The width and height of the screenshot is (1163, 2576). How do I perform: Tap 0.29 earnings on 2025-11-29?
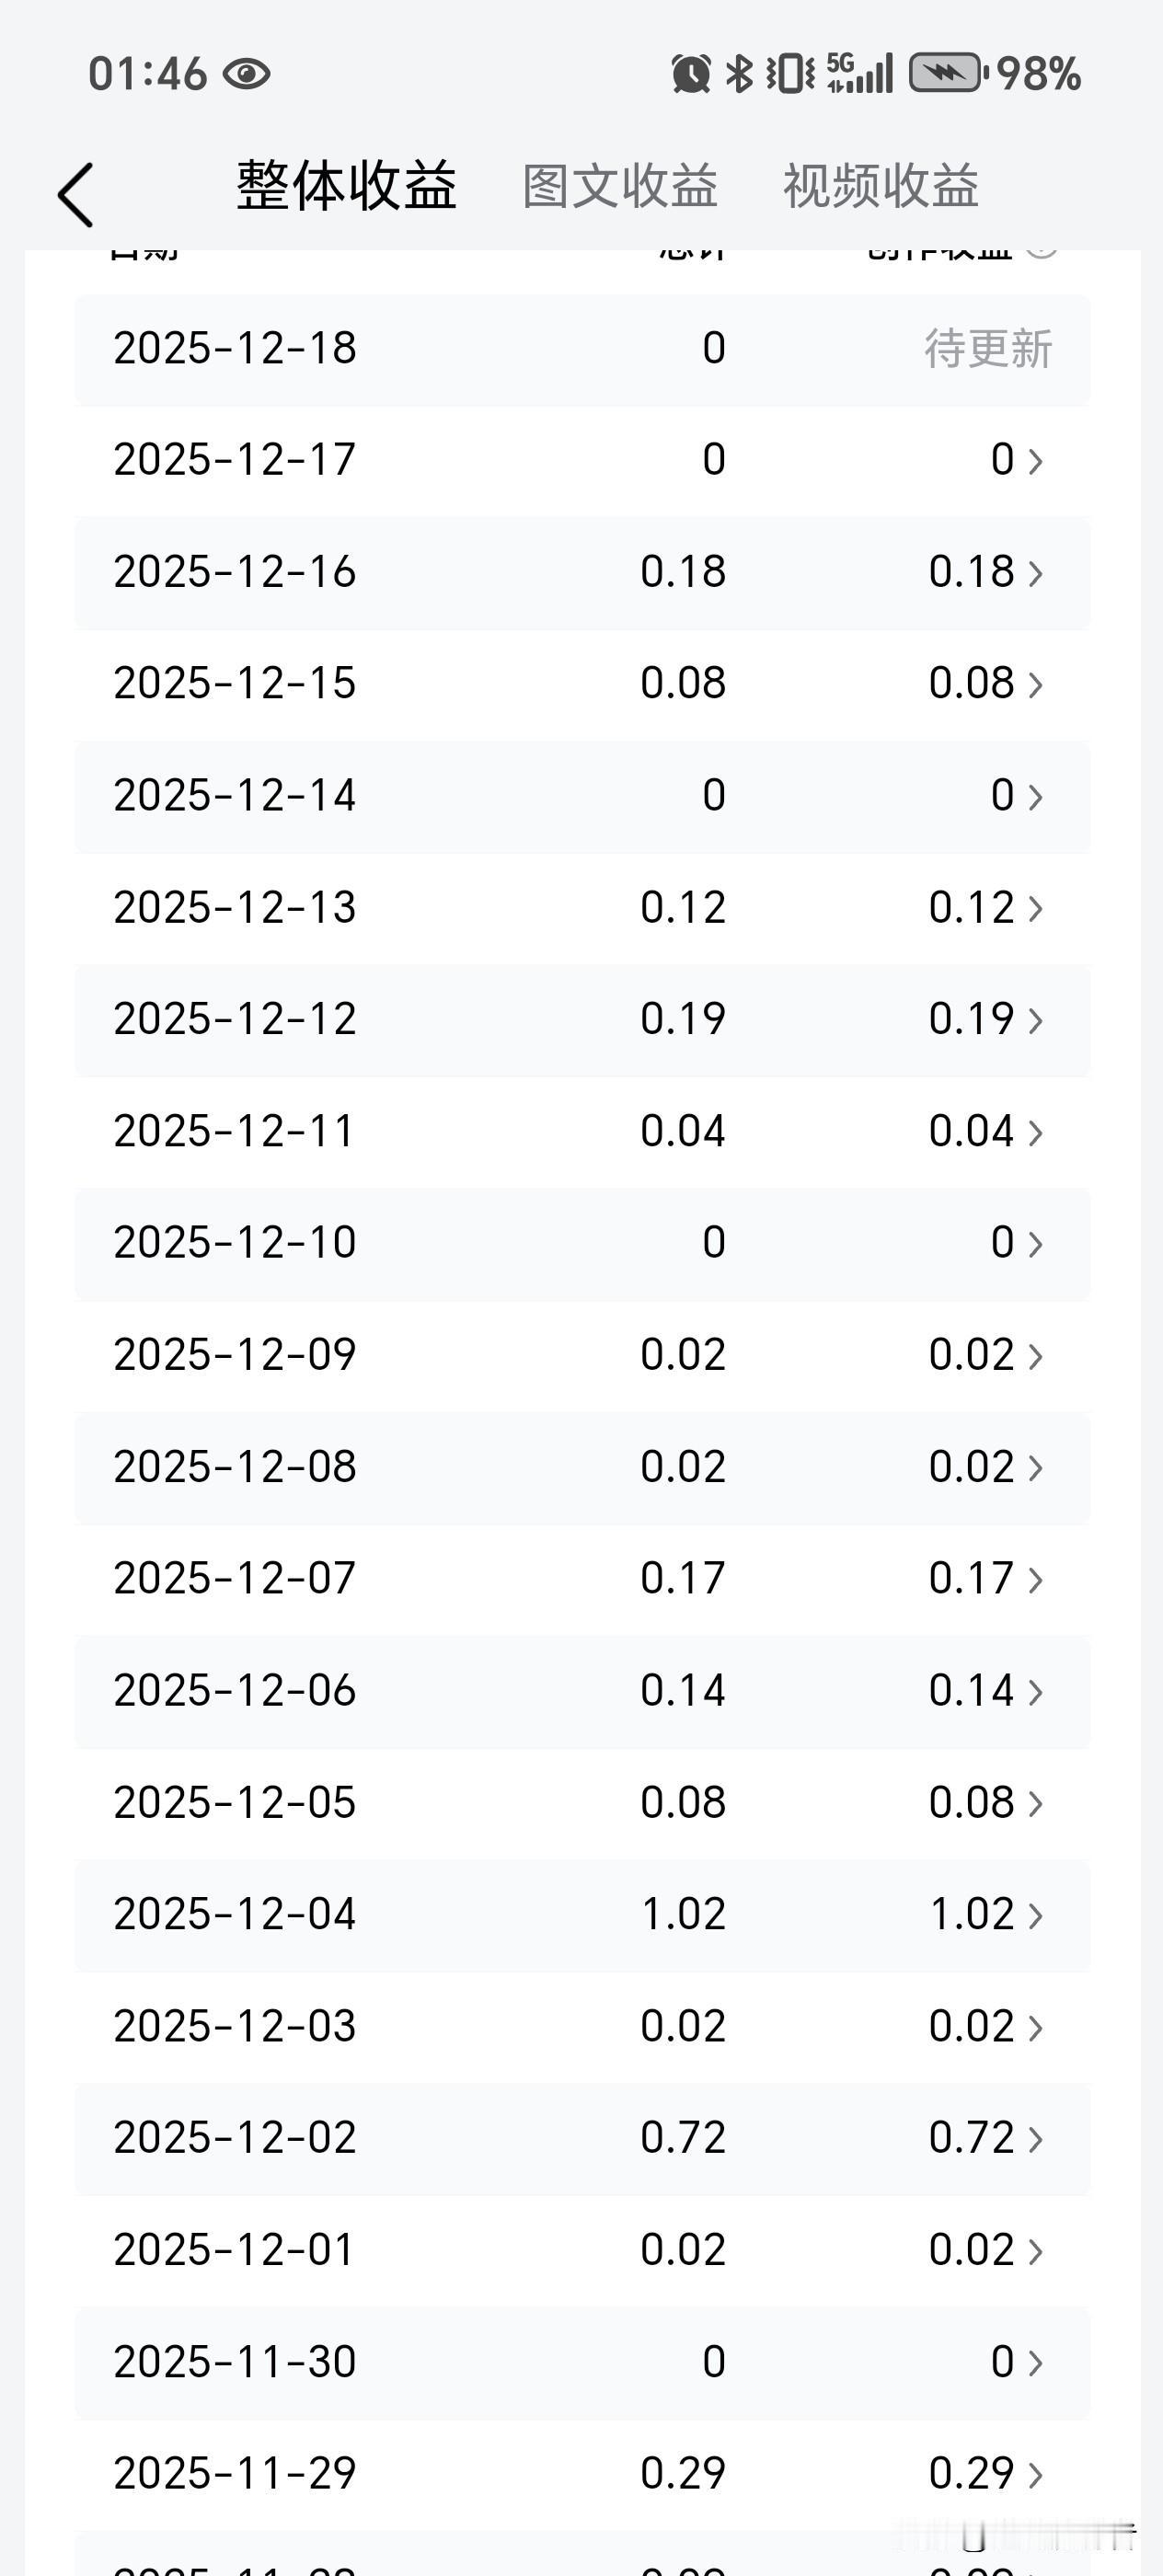click(x=971, y=2473)
